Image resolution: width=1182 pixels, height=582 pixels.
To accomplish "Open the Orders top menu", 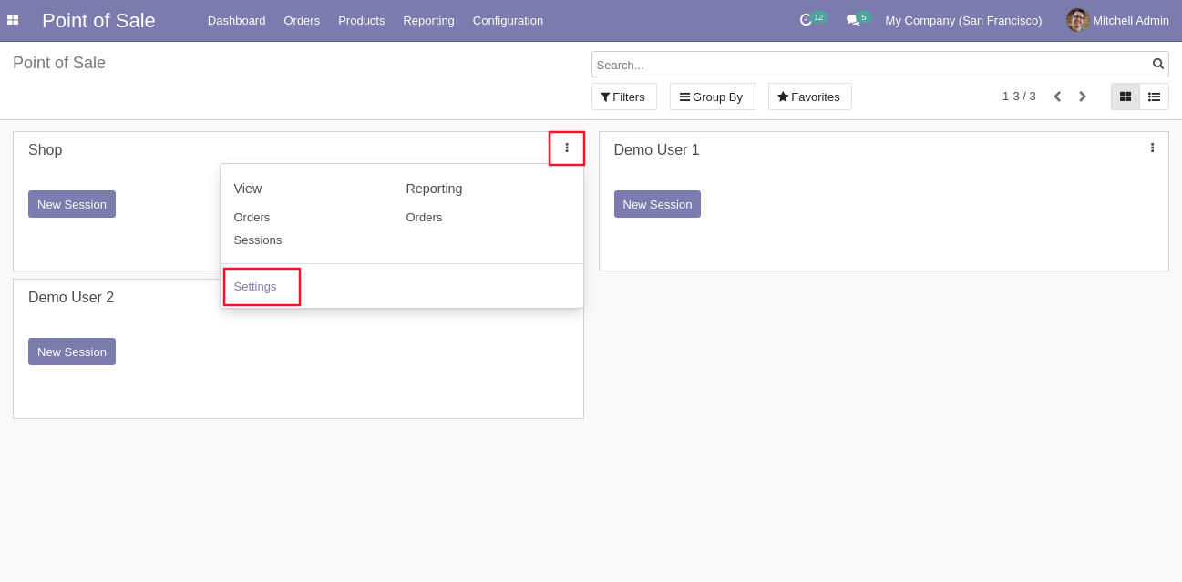I will [302, 20].
